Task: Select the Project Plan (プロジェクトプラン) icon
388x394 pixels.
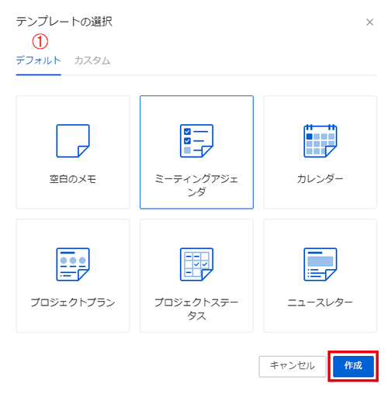Action: pyautogui.click(x=73, y=264)
